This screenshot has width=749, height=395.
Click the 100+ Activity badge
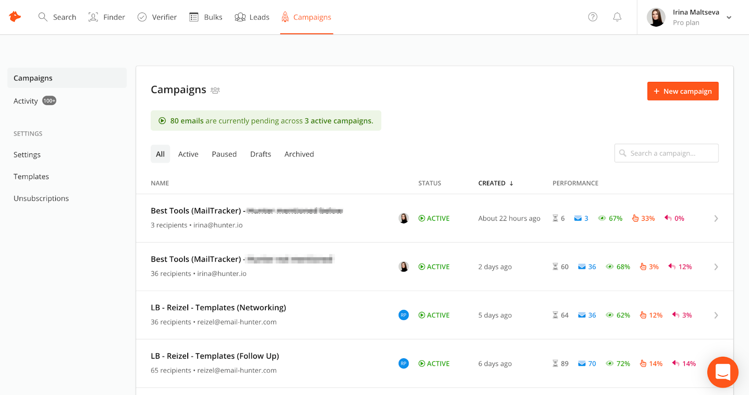49,101
